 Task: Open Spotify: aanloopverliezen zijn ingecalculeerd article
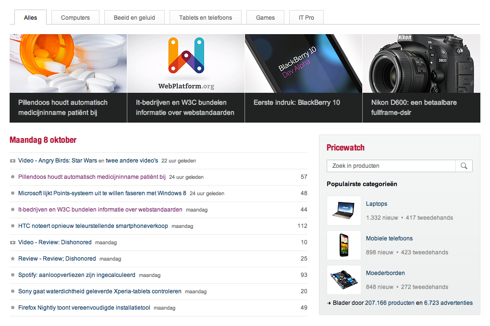tap(77, 275)
